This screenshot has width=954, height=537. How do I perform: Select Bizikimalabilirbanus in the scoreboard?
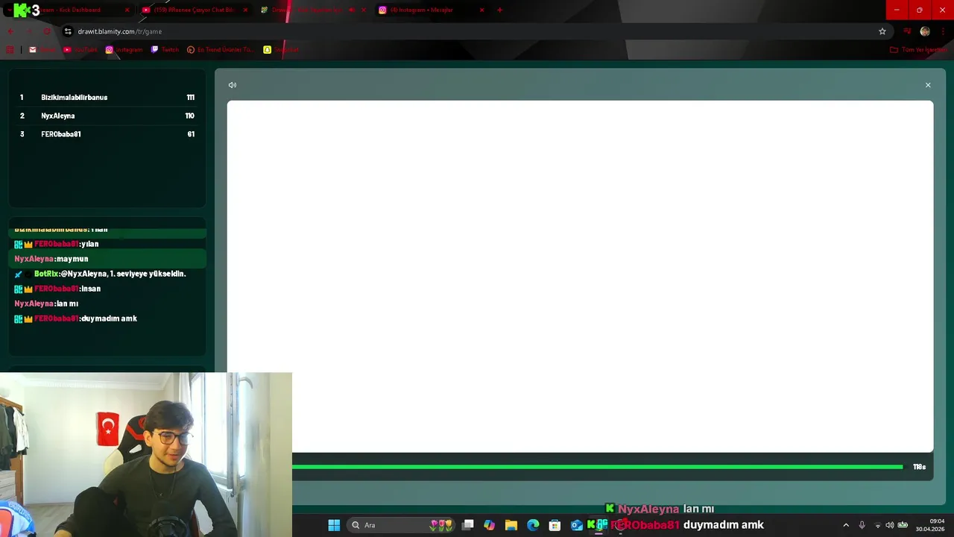pyautogui.click(x=107, y=98)
